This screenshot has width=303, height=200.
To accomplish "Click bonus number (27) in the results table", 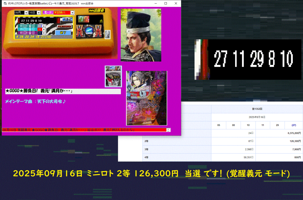I will coord(294,125).
